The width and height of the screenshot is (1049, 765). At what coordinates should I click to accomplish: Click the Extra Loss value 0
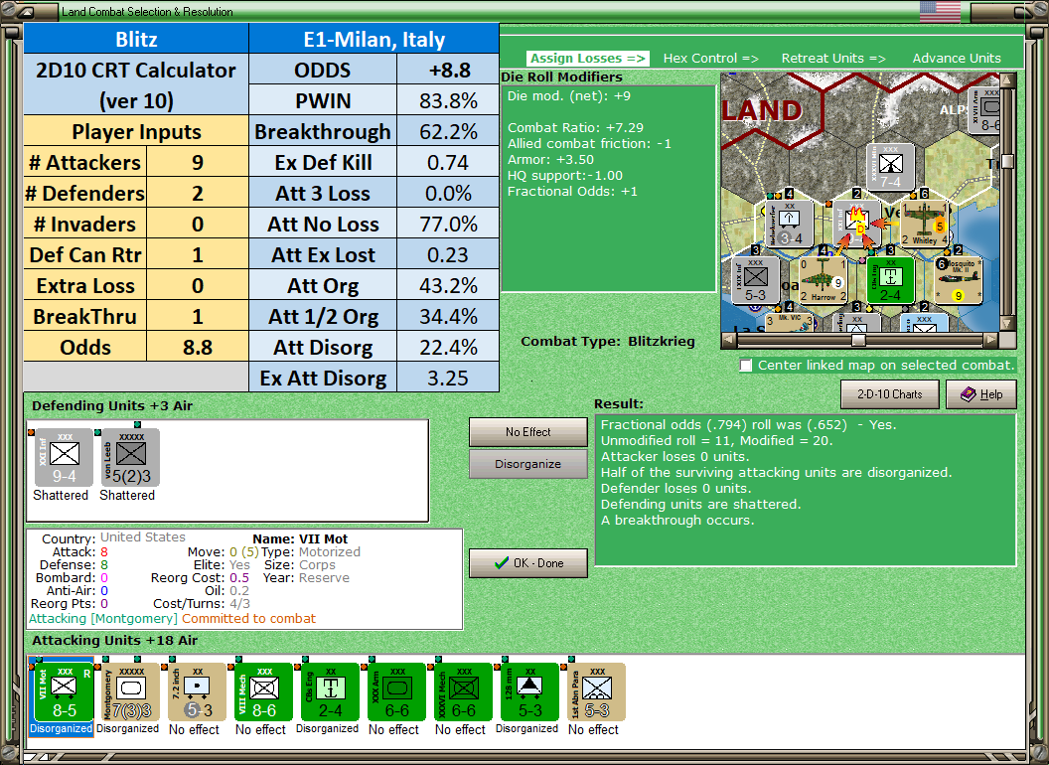[x=198, y=286]
